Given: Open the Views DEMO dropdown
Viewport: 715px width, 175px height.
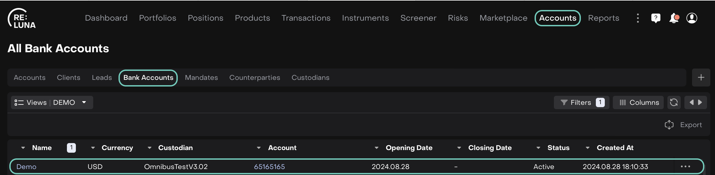Looking at the screenshot, I should [52, 102].
